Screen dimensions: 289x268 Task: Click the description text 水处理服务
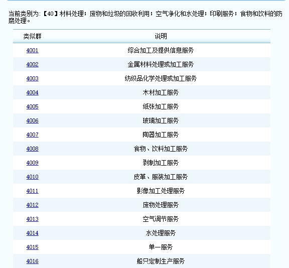[161, 233]
